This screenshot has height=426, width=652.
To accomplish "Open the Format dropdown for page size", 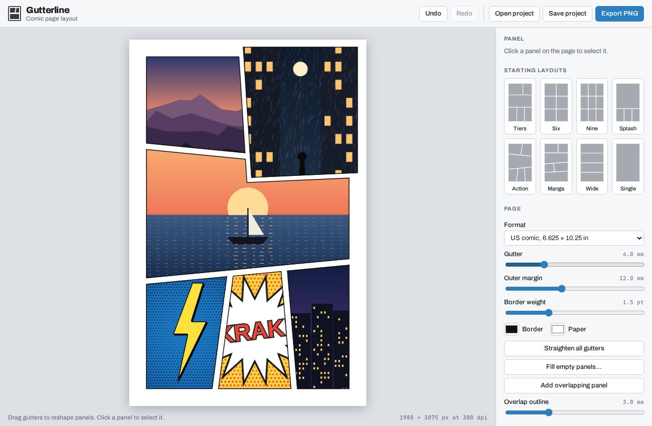I will [x=574, y=238].
